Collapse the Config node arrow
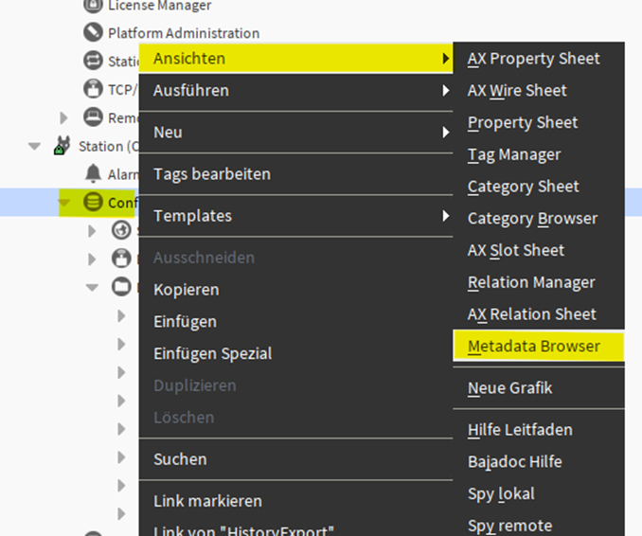 64,203
